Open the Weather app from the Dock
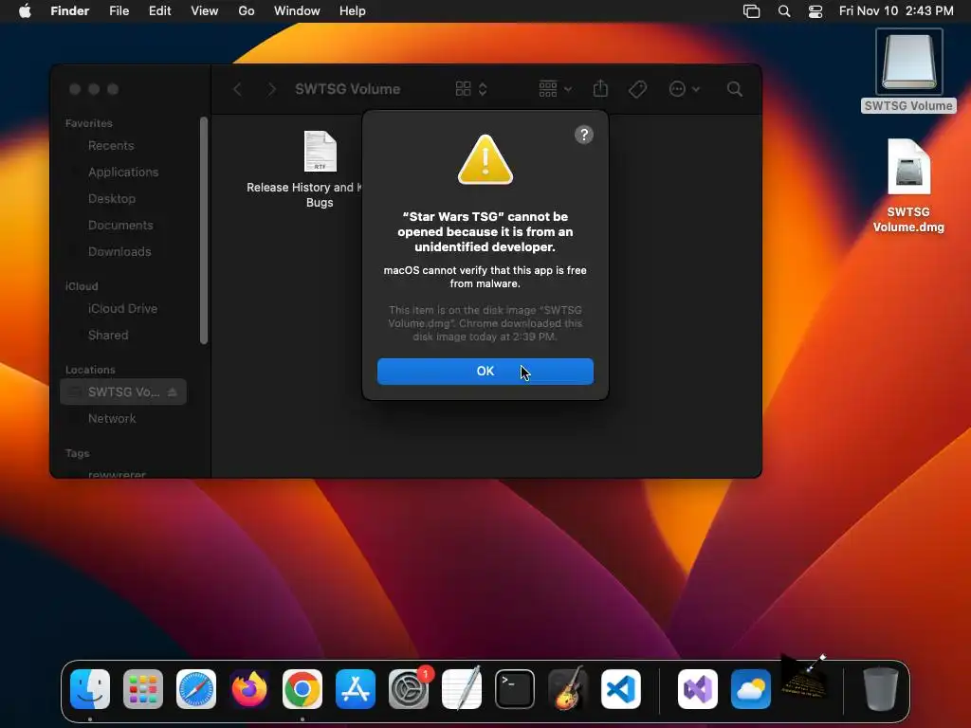This screenshot has height=728, width=971. tap(751, 689)
